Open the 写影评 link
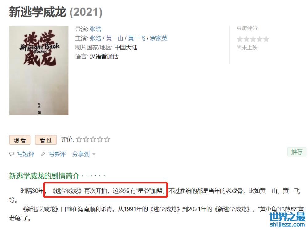The height and width of the screenshot is (229, 308). pos(57,154)
